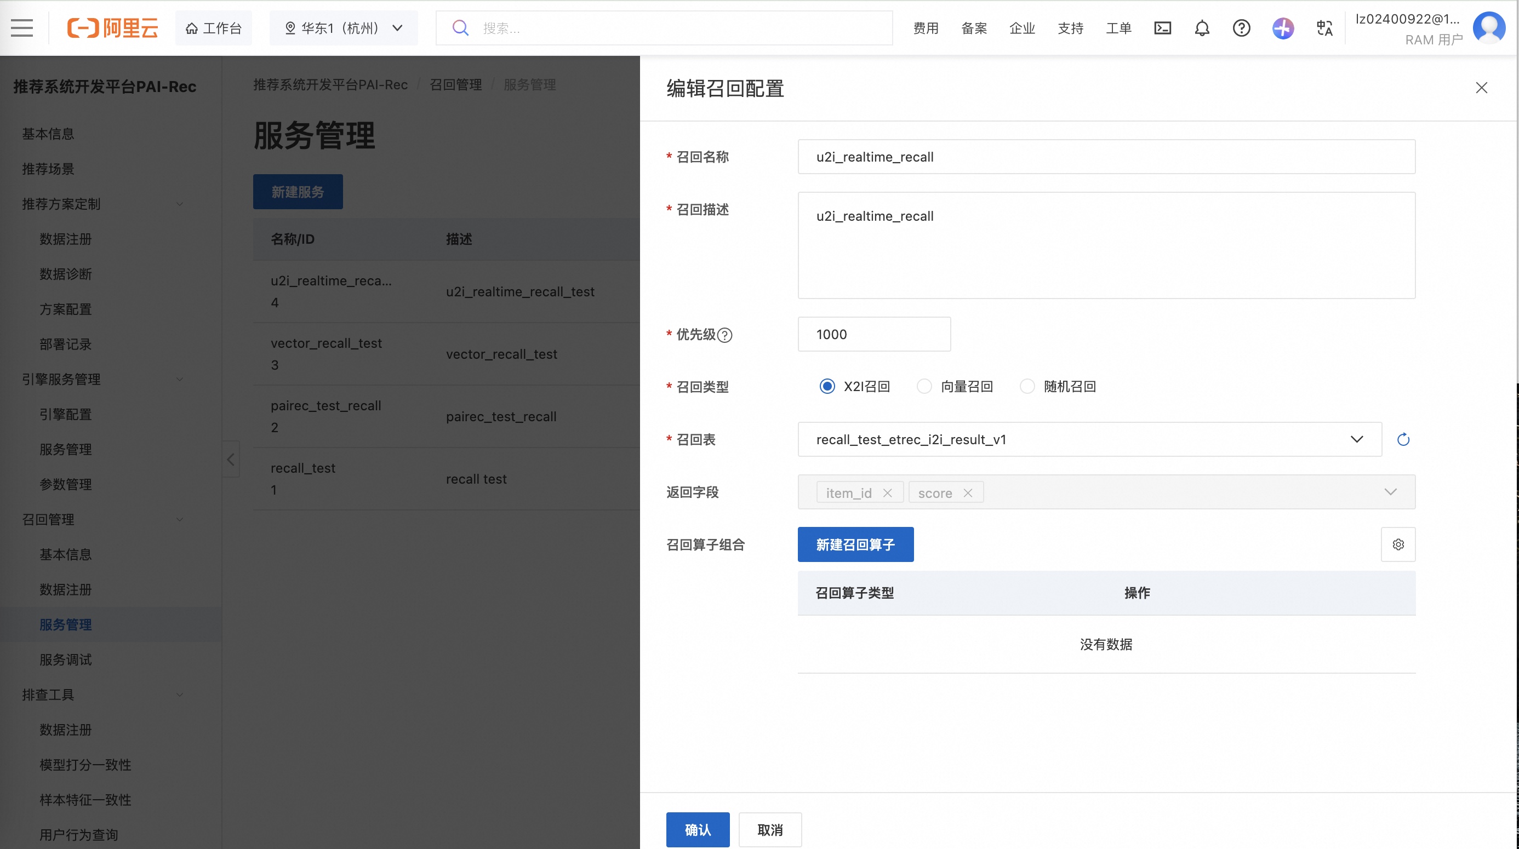
Task: Open the Cloud Shell terminal icon
Action: pyautogui.click(x=1162, y=28)
